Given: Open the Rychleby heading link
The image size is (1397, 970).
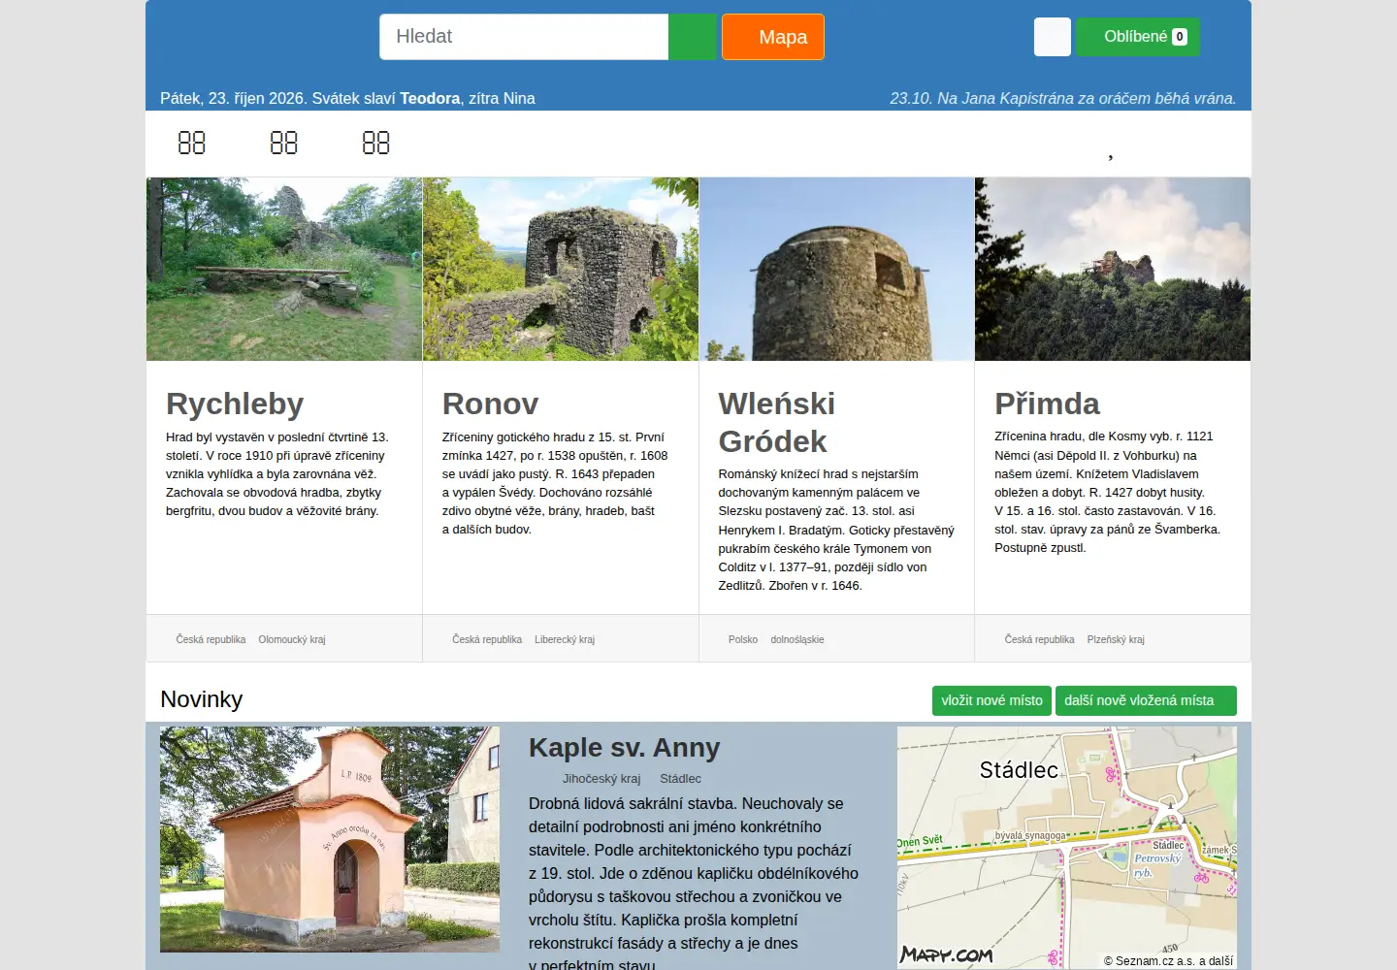Looking at the screenshot, I should [235, 404].
